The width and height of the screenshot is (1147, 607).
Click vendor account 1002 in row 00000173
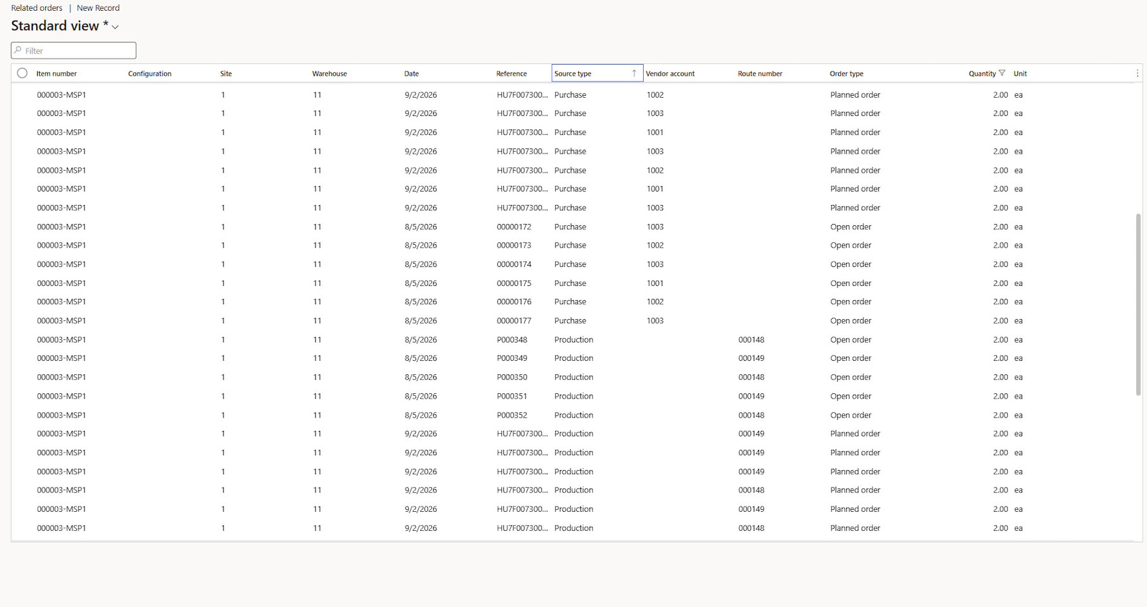655,245
